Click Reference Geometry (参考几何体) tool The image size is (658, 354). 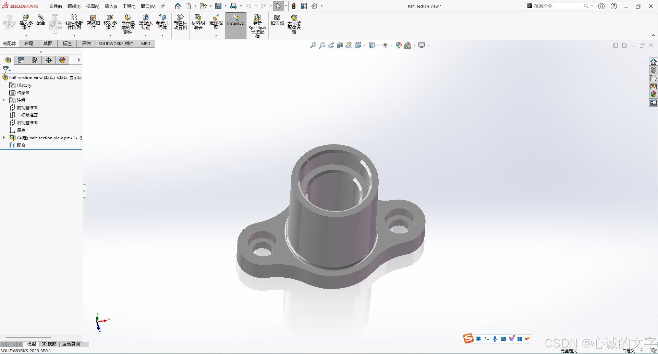click(162, 22)
